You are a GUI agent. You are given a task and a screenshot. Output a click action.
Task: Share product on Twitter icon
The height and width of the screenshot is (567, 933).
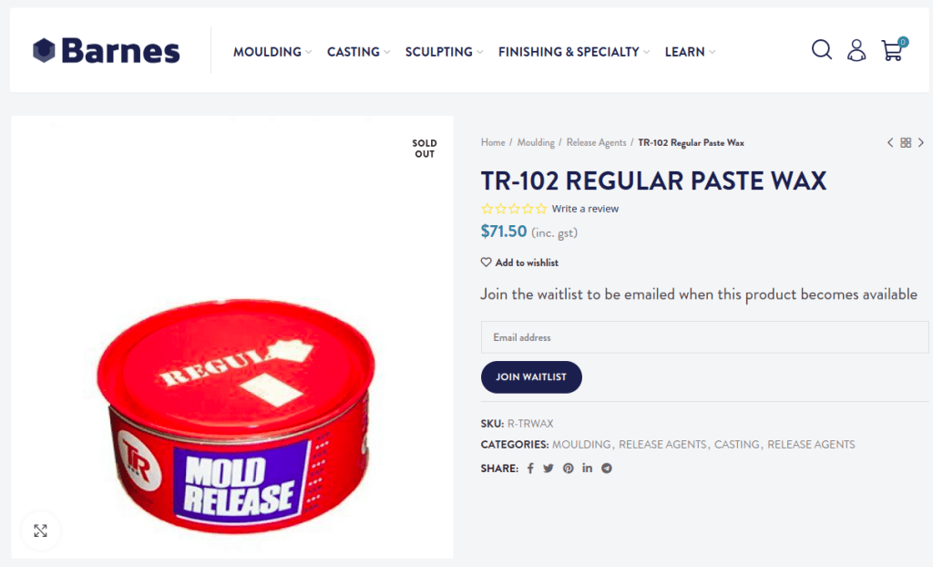[x=549, y=469]
